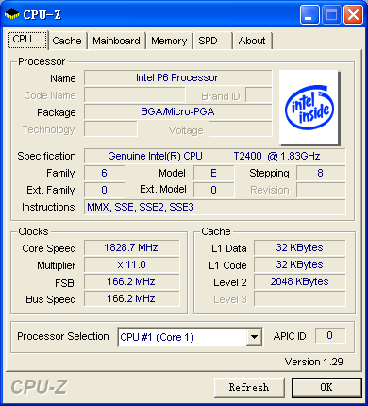Click the Intel P6 Processor name field
The height and width of the screenshot is (406, 368).
point(177,77)
